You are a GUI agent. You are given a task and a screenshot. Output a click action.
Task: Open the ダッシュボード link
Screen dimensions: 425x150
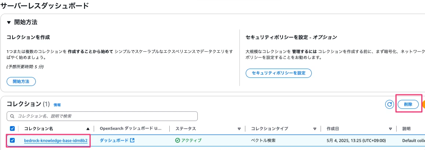114,140
